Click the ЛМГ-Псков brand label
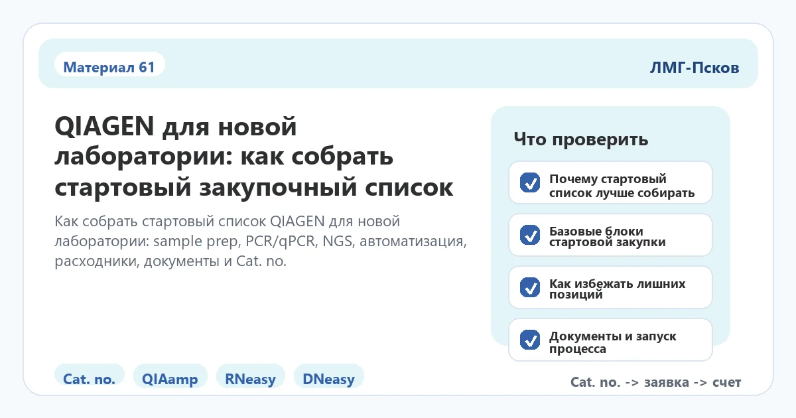This screenshot has width=796, height=418. [695, 68]
